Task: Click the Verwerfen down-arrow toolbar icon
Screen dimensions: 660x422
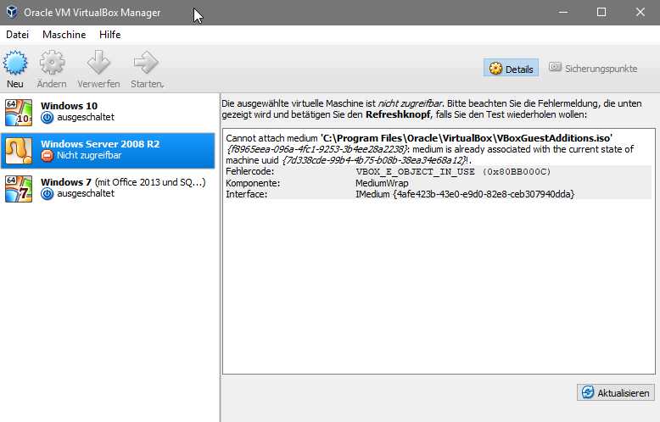Action: click(98, 63)
